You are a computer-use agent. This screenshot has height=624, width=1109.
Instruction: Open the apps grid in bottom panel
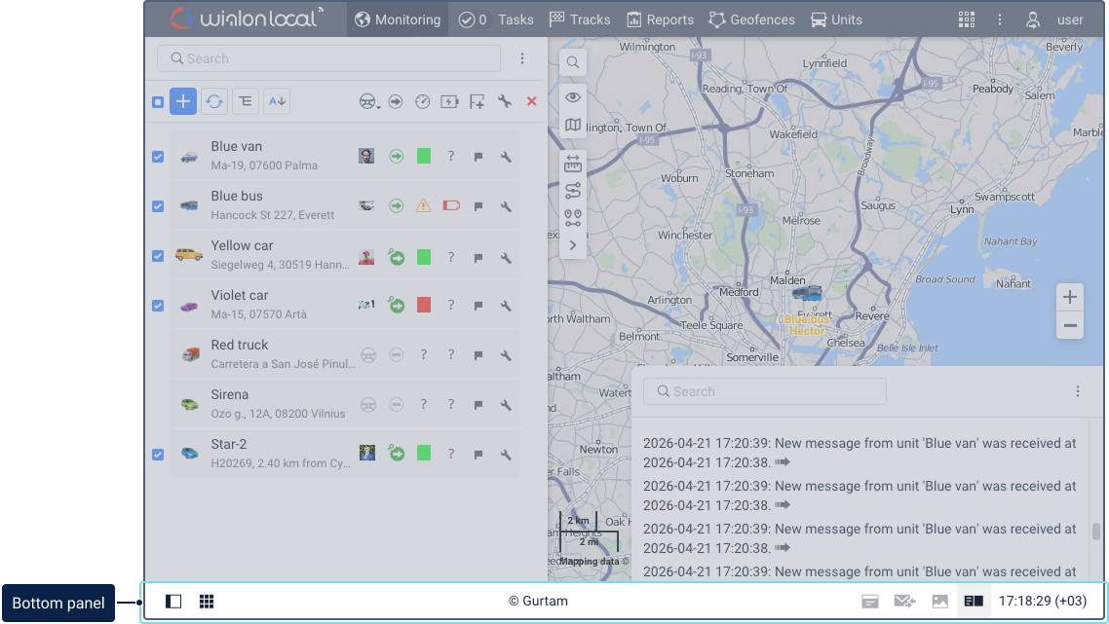(207, 602)
